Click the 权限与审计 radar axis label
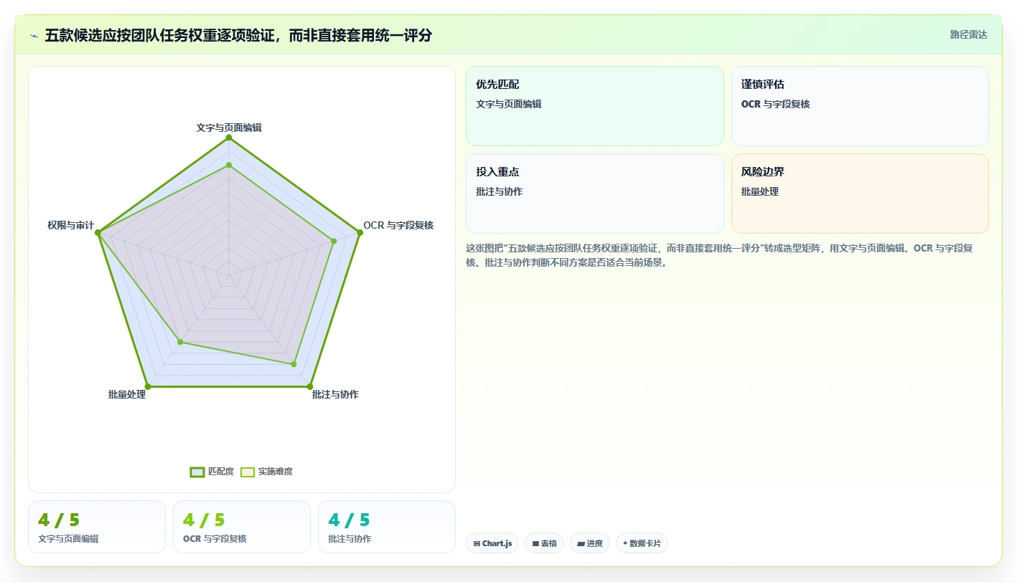The width and height of the screenshot is (1017, 582). [x=71, y=225]
